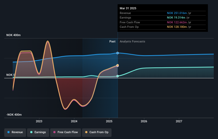Toggle the Earnings legend button

pyautogui.click(x=38, y=132)
